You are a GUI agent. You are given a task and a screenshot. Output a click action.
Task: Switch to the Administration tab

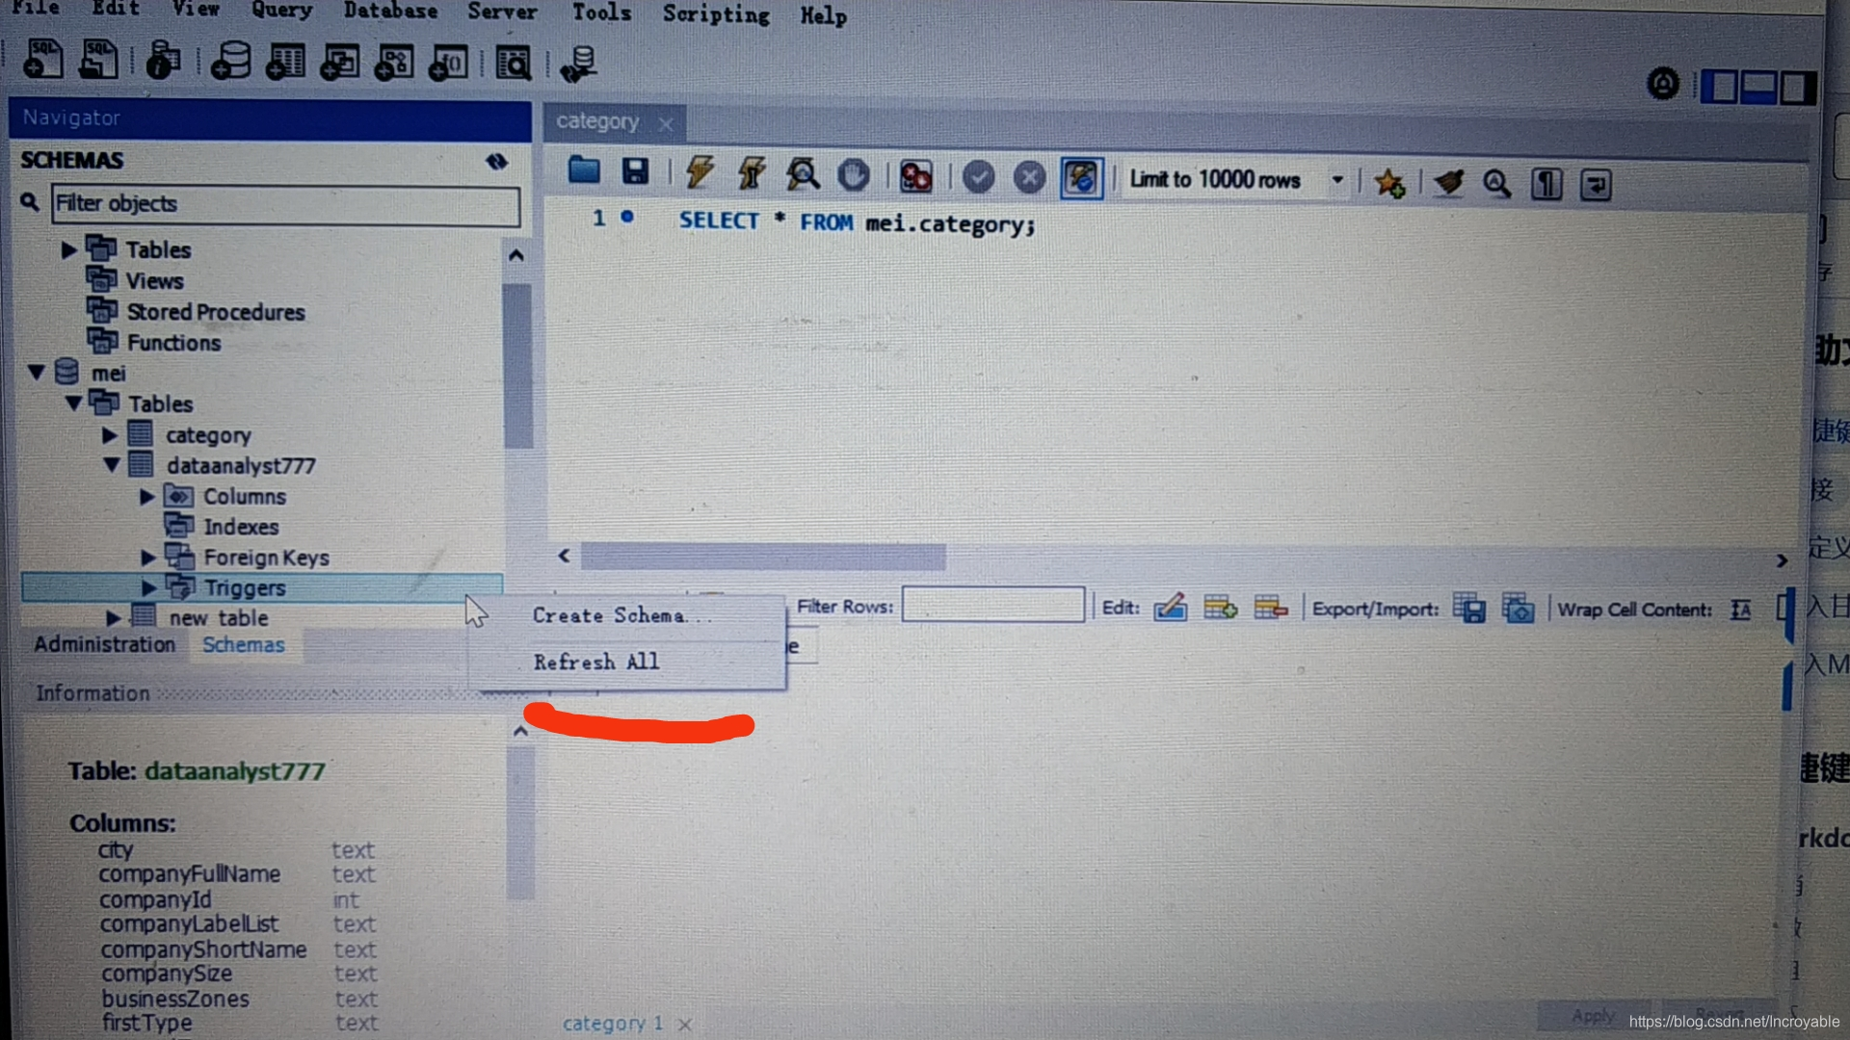[x=104, y=644]
